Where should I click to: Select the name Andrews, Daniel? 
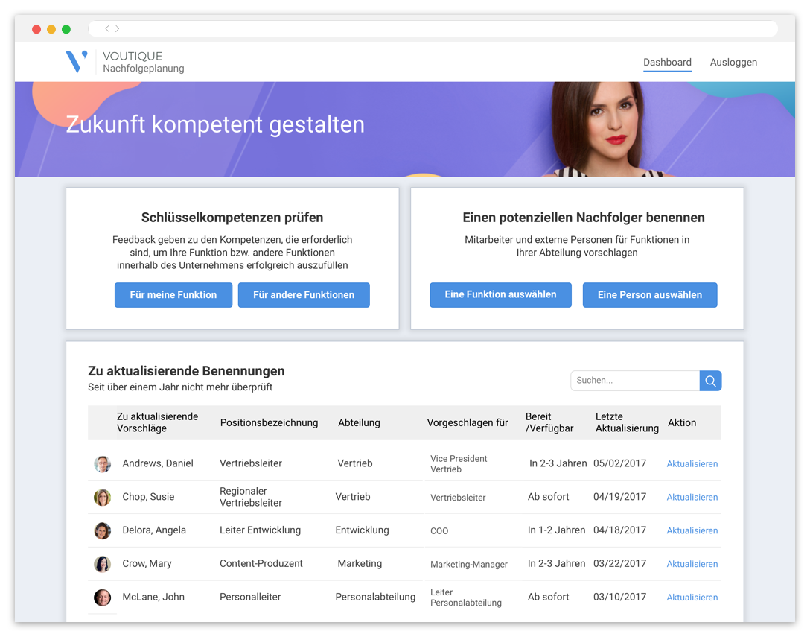(158, 464)
